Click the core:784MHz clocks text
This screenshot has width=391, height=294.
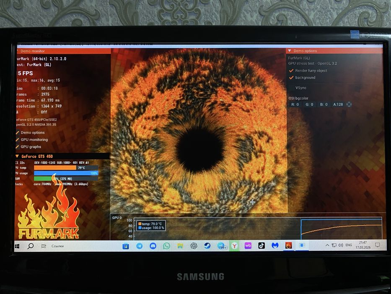tap(42, 184)
